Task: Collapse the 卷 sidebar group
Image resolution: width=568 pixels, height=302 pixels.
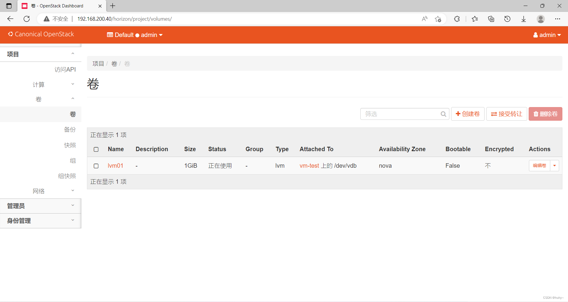Action: pos(41,99)
